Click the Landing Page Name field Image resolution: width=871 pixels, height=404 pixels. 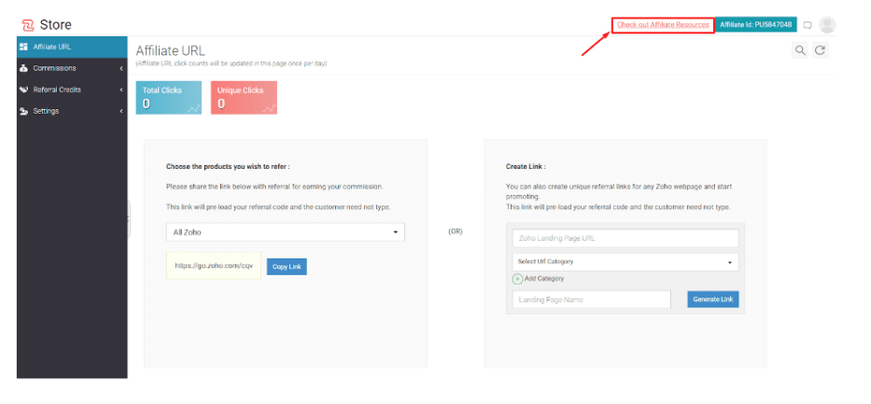click(x=592, y=300)
